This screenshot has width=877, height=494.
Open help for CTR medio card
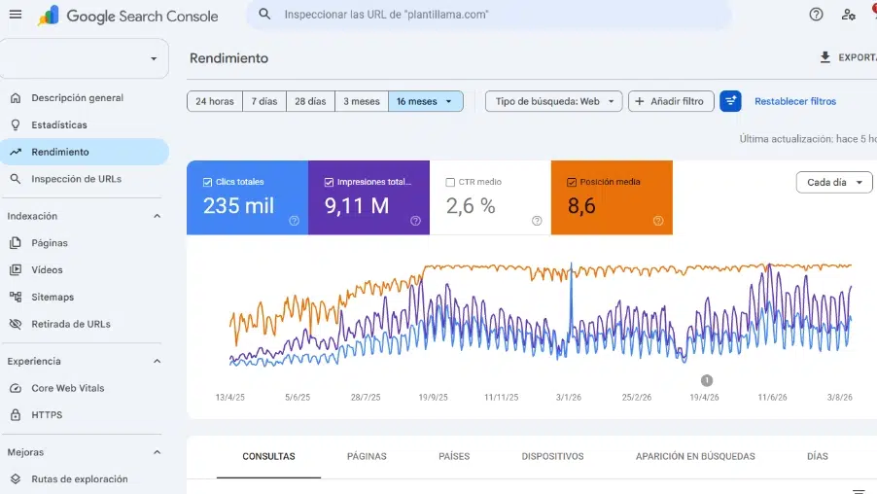click(x=537, y=221)
